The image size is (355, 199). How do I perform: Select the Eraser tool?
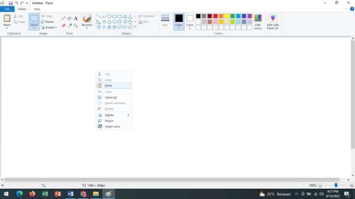(63, 26)
